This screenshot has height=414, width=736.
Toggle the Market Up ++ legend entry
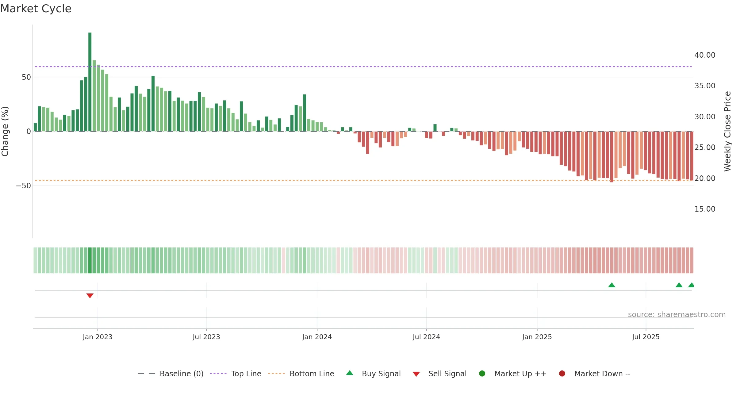(512, 374)
